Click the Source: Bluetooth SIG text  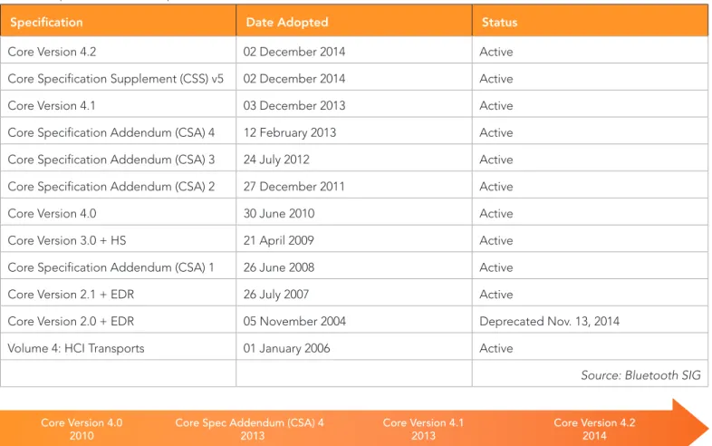point(640,375)
